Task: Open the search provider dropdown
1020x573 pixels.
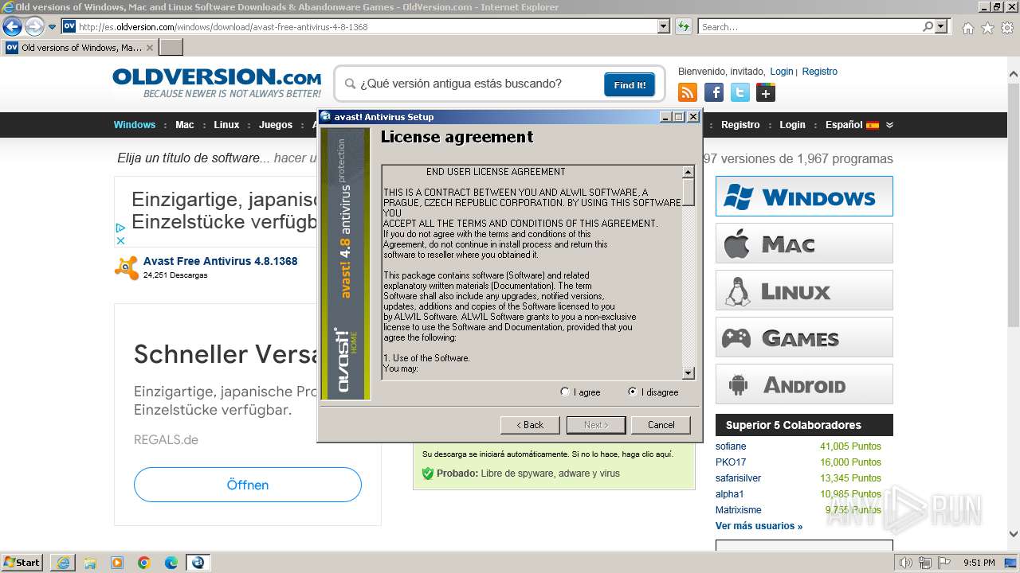Action: click(x=942, y=26)
